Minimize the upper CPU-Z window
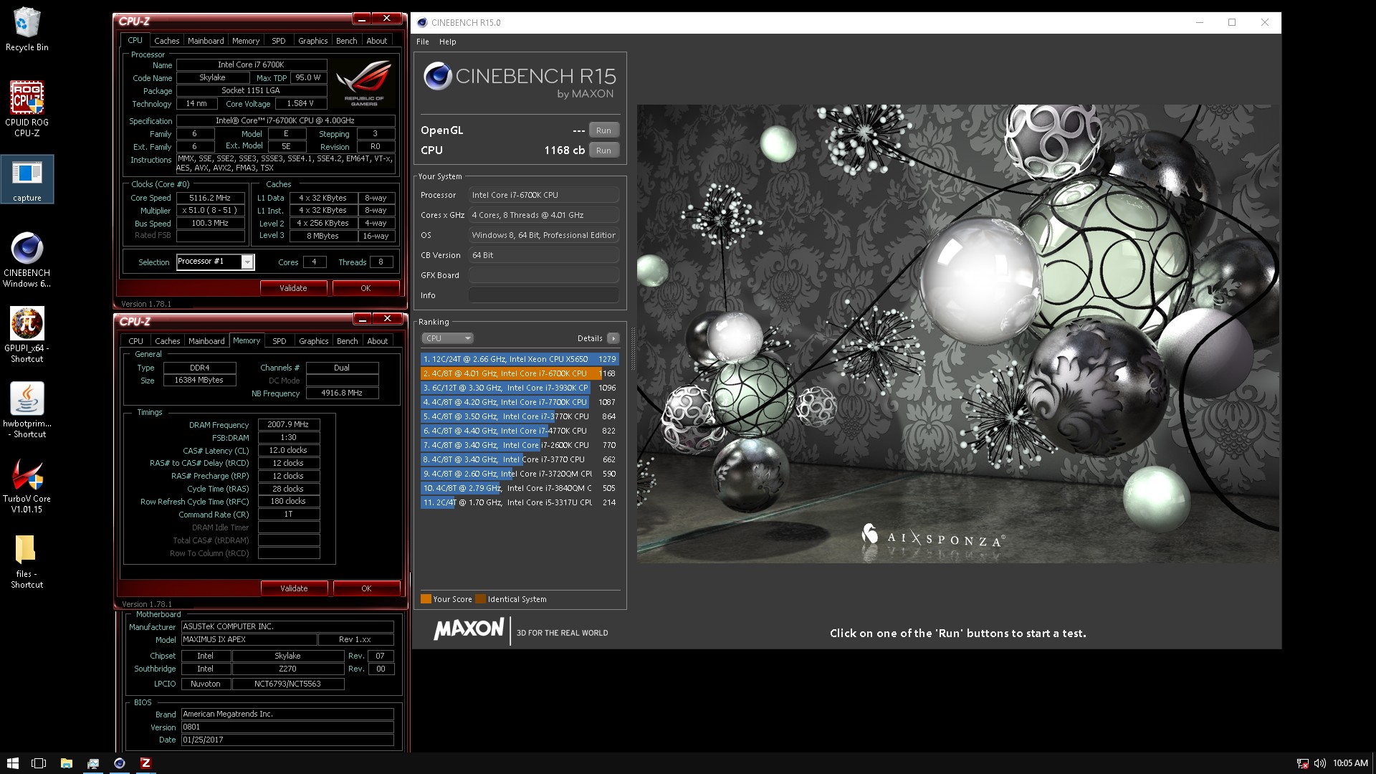1376x774 pixels. coord(361,19)
